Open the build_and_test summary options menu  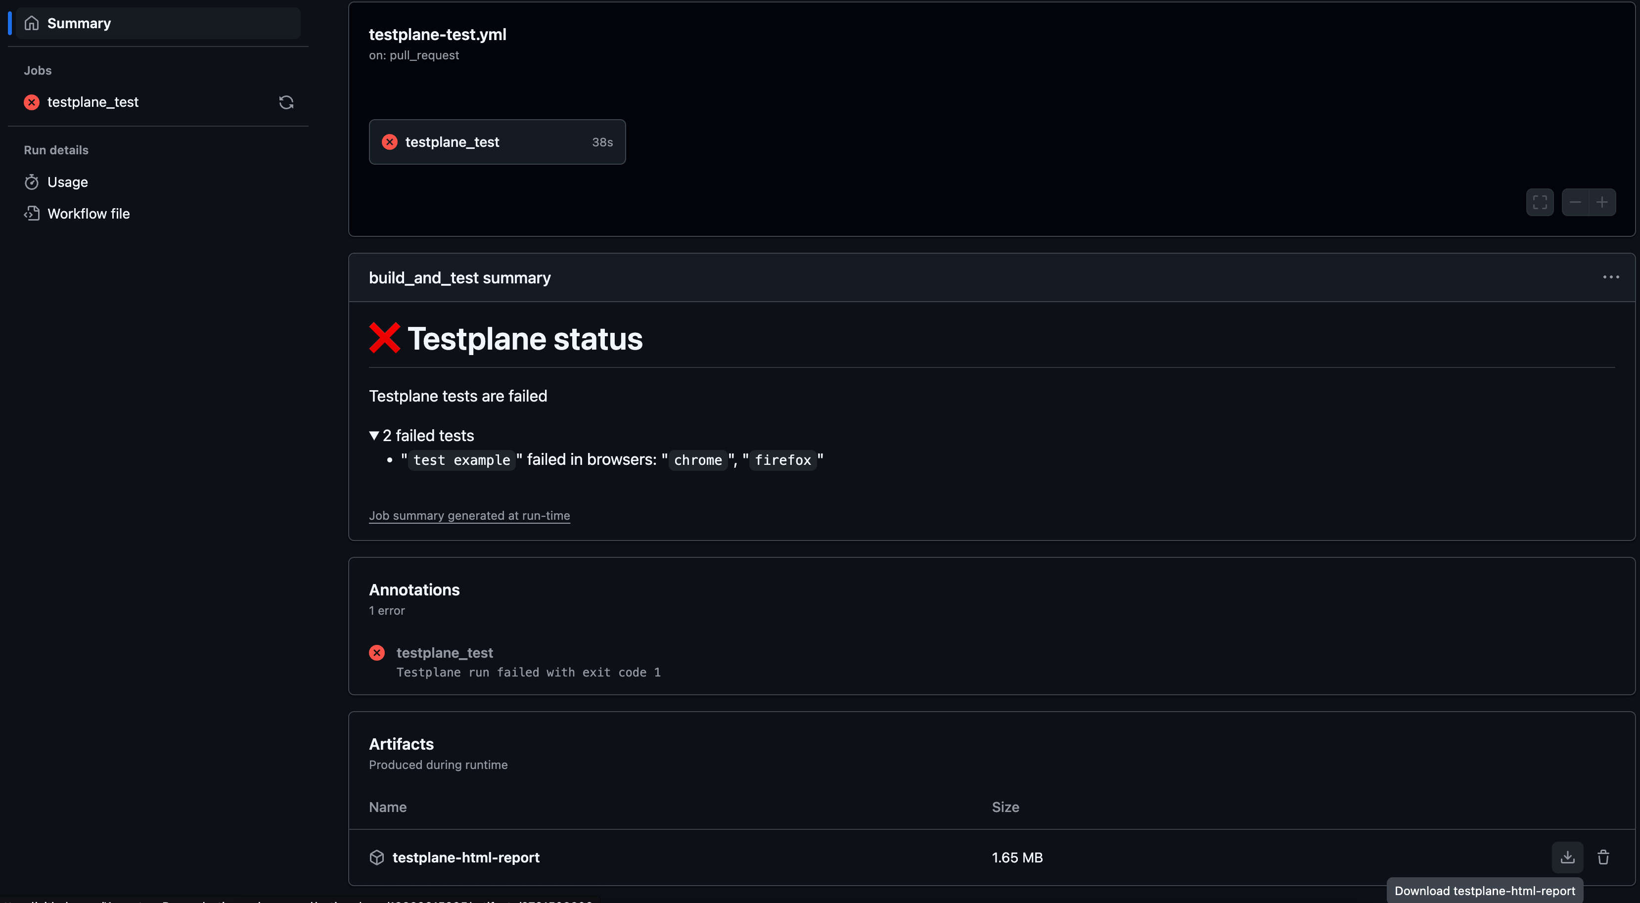coord(1611,277)
